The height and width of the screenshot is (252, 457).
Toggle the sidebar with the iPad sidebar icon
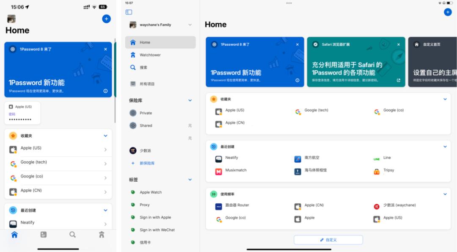point(129,12)
